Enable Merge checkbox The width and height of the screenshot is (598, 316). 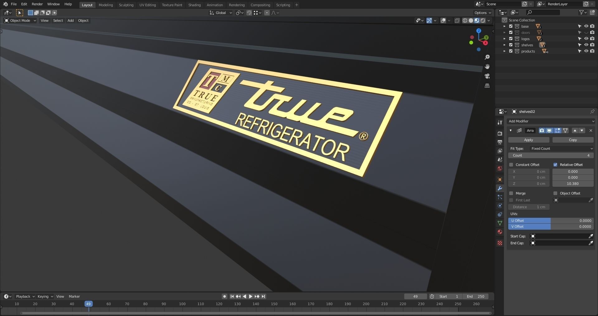511,193
